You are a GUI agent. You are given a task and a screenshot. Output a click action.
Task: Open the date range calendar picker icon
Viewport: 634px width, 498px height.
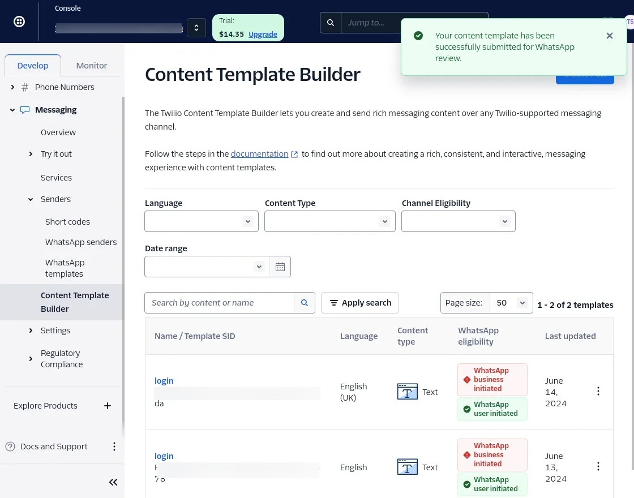pos(280,266)
